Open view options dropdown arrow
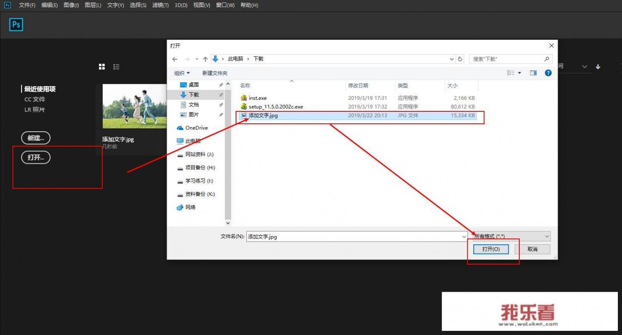622x335 pixels. click(x=520, y=73)
